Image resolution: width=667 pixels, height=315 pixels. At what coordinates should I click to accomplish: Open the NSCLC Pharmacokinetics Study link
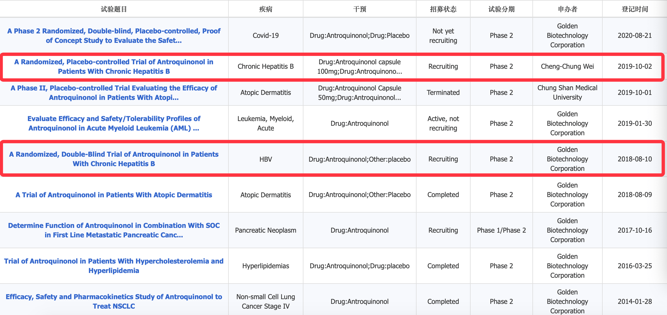[114, 301]
